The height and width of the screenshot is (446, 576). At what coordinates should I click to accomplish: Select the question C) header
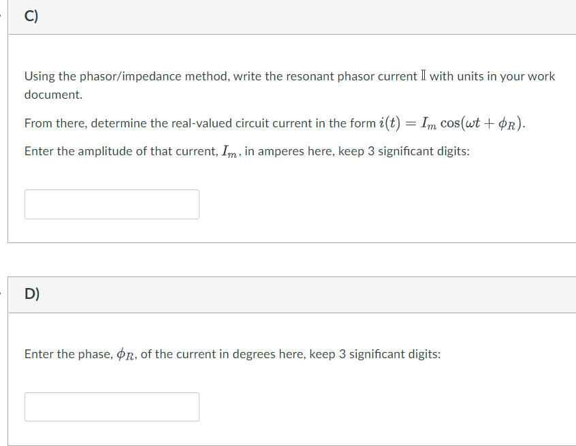(31, 15)
